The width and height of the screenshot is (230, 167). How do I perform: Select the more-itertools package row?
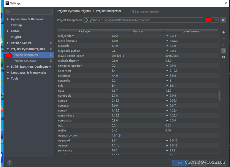138,41
